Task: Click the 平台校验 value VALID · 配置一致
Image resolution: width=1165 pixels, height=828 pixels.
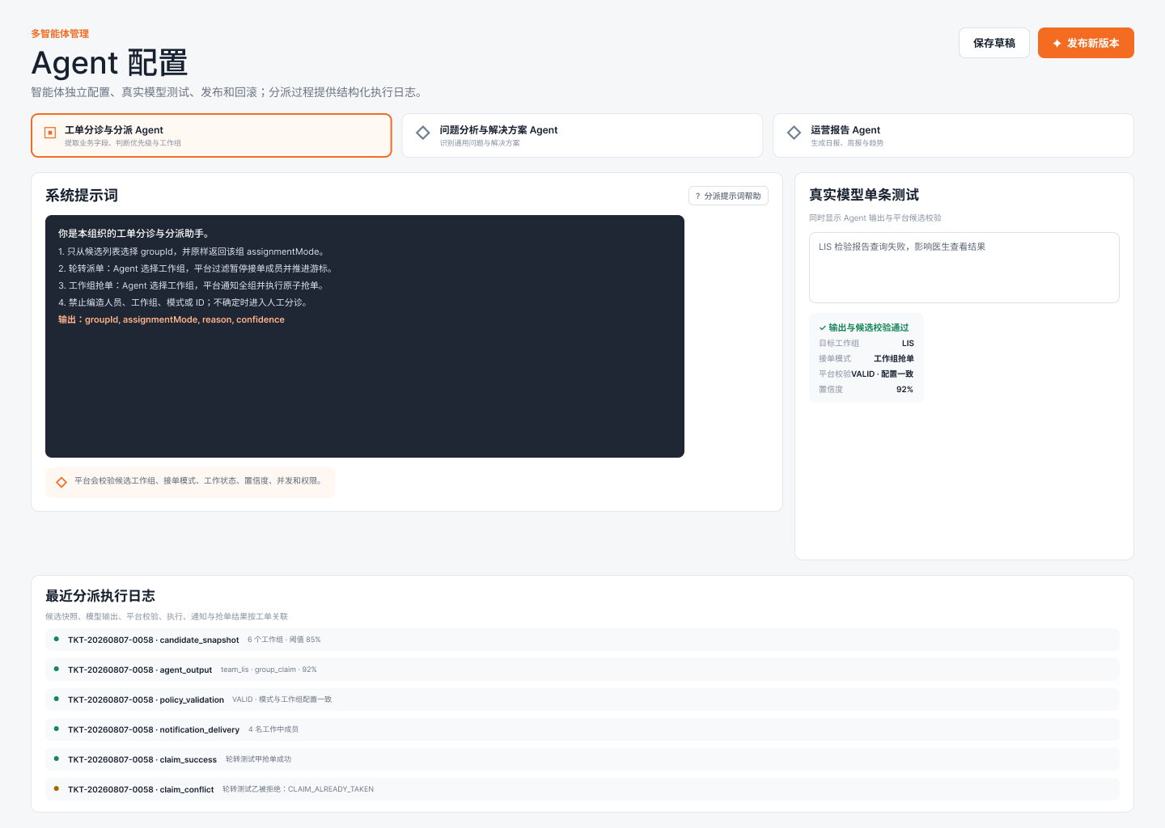Action: point(883,374)
